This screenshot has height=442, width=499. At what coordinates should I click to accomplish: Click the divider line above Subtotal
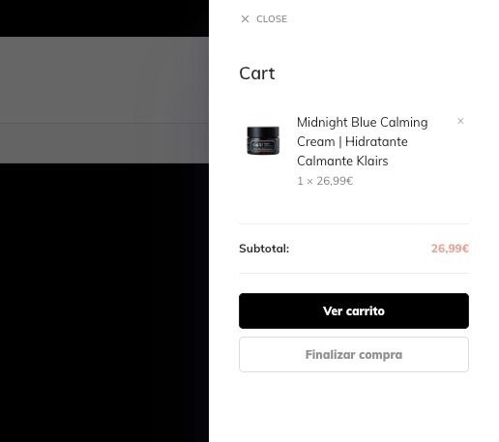(354, 223)
